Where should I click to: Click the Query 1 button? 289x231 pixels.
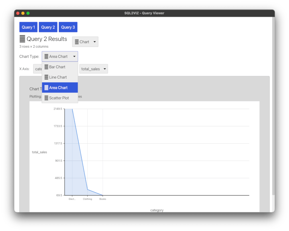(x=28, y=27)
